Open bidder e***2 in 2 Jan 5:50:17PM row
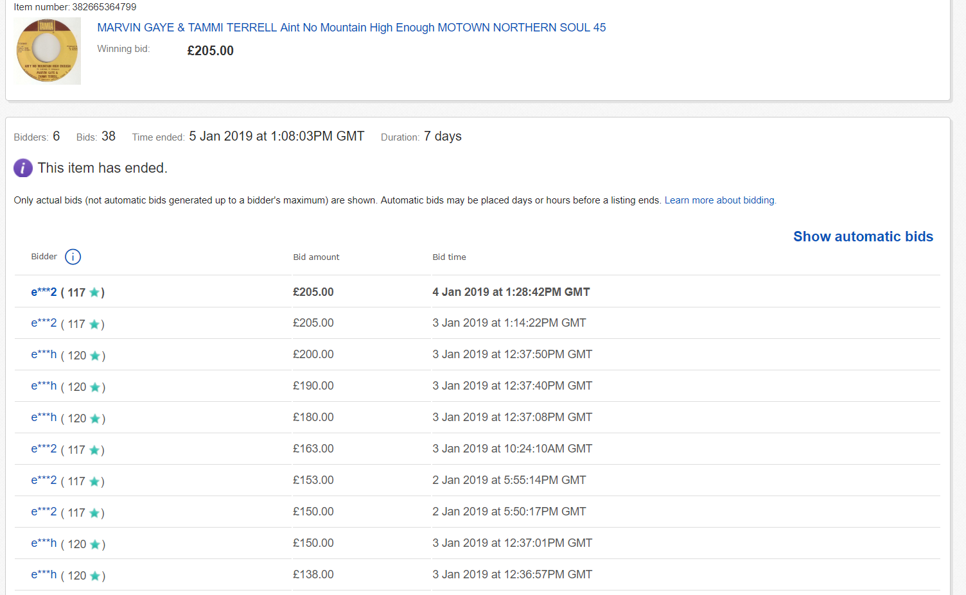The height and width of the screenshot is (595, 966). pos(44,512)
